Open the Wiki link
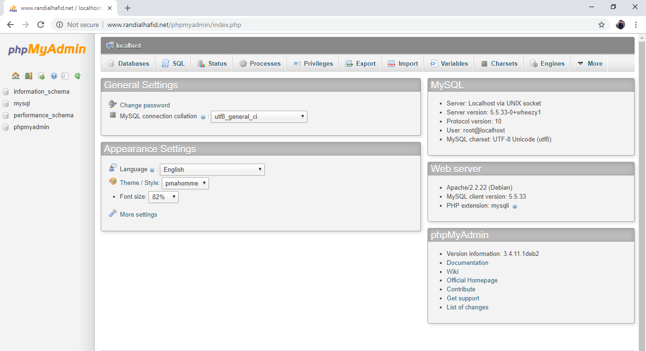 pyautogui.click(x=453, y=272)
